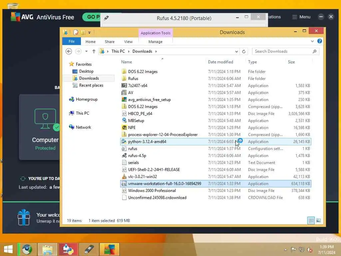This screenshot has width=341, height=256.
Task: Click the Rufus folder icon
Action: 124,78
